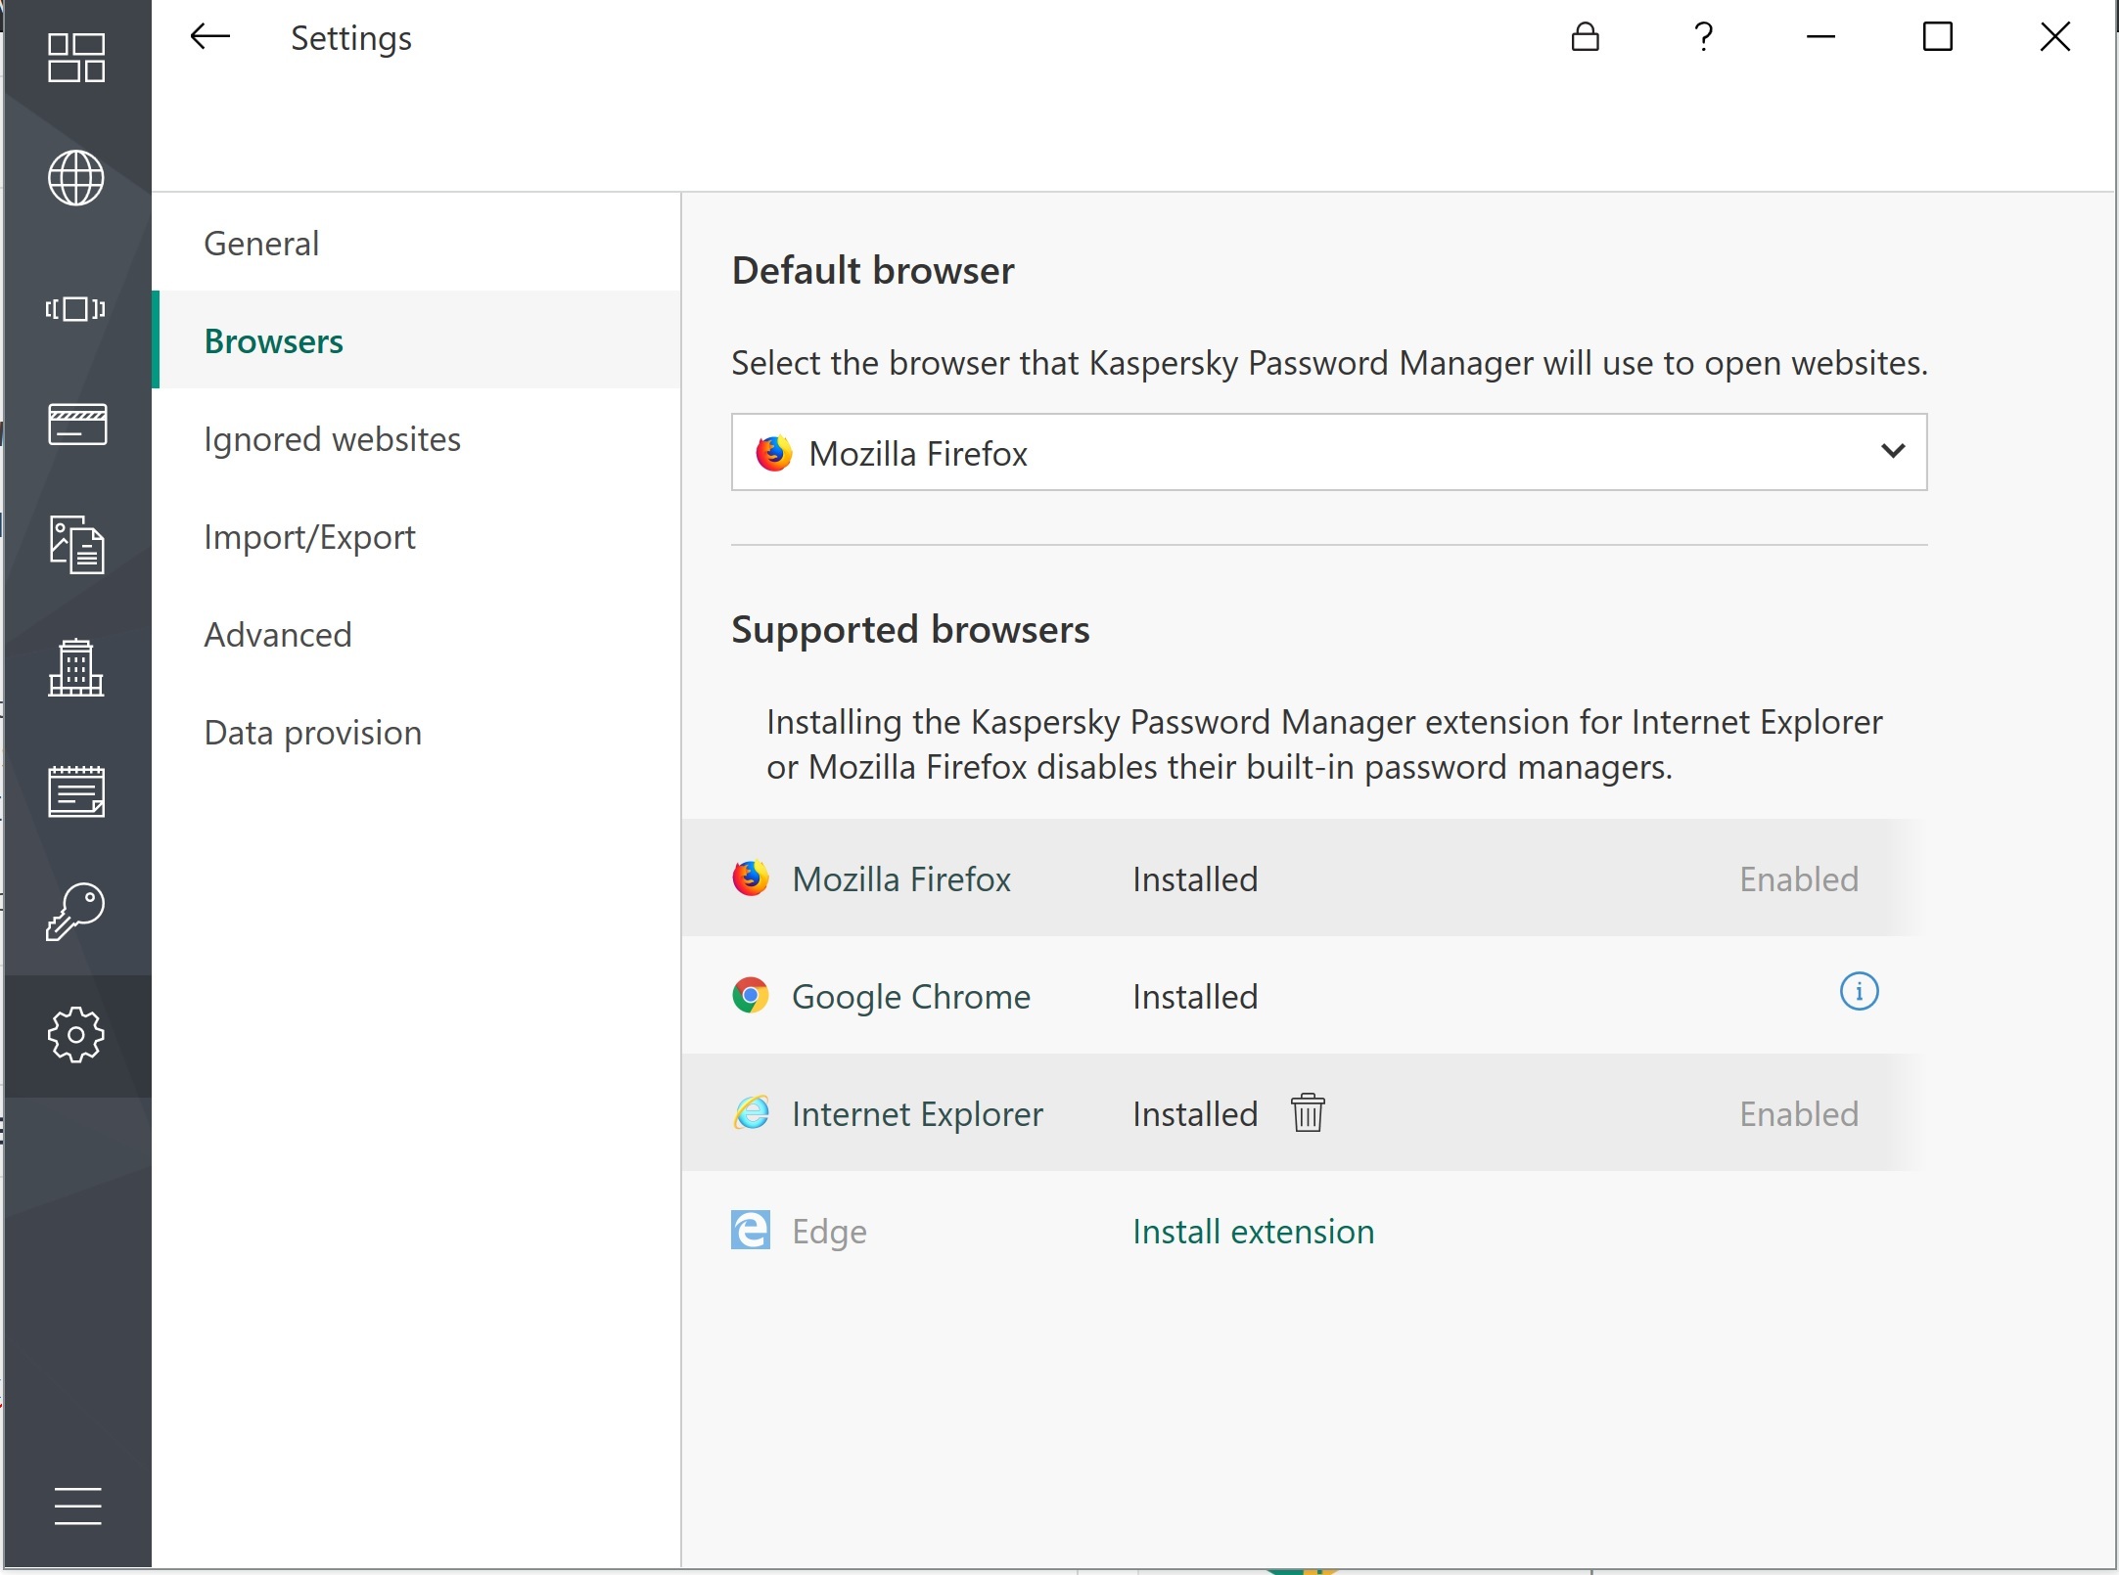Lock the vault with the padlock icon

pos(1586,37)
